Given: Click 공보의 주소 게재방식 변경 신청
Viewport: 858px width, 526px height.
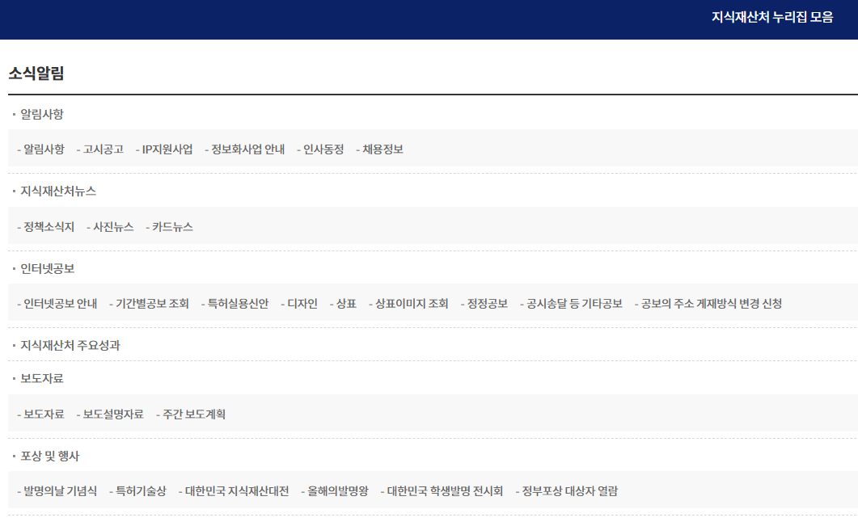Looking at the screenshot, I should 712,304.
